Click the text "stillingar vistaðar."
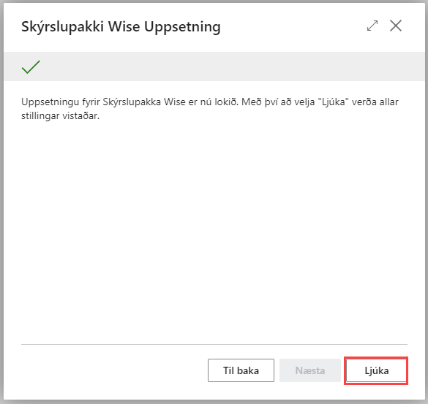This screenshot has height=404, width=428. tap(60, 116)
